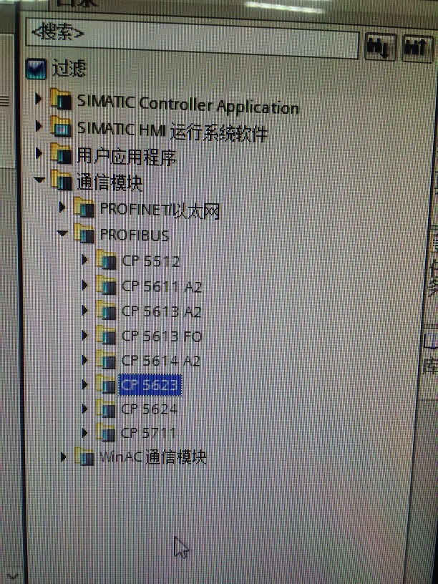Select the PROFINET/以太网 label

click(x=160, y=210)
